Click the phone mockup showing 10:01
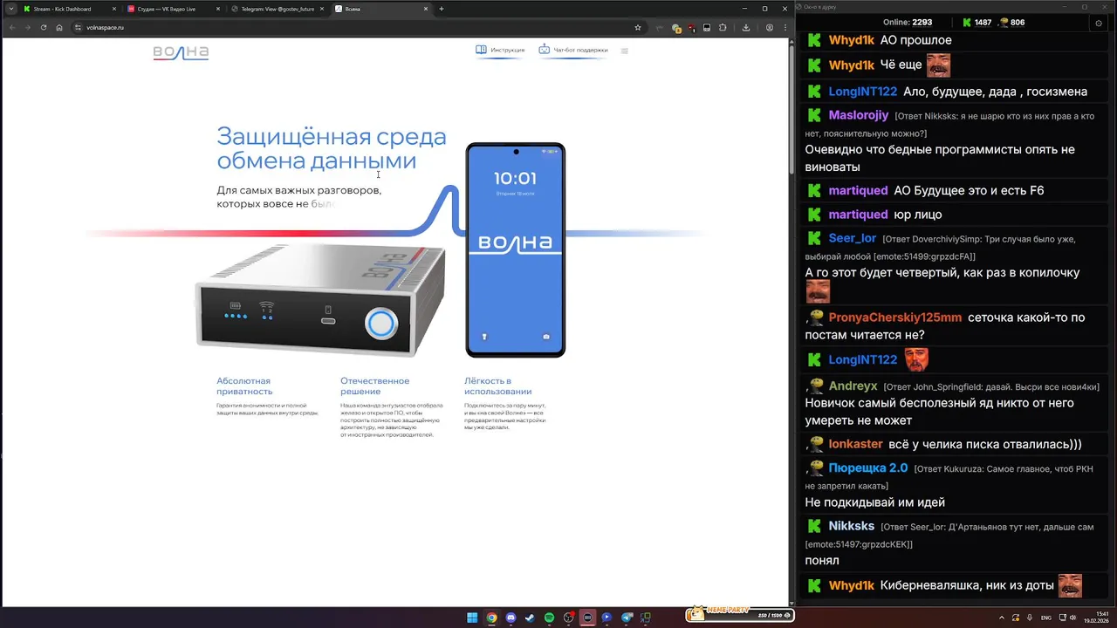 tap(515, 250)
